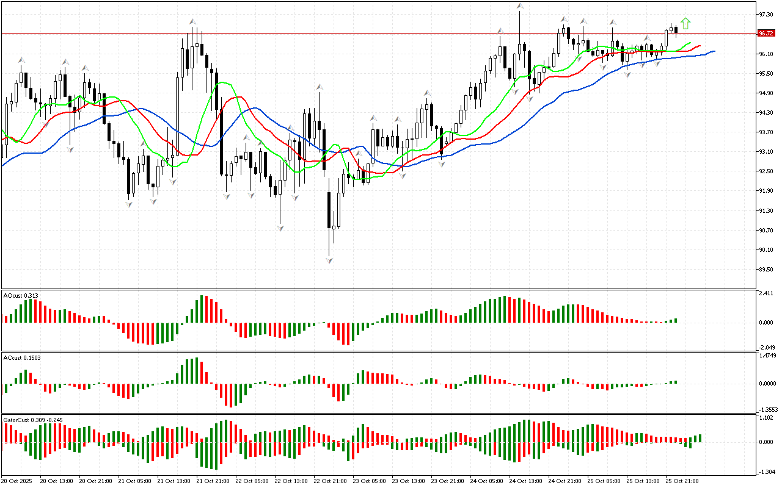Select the right end of green Alligator line

click(690, 43)
